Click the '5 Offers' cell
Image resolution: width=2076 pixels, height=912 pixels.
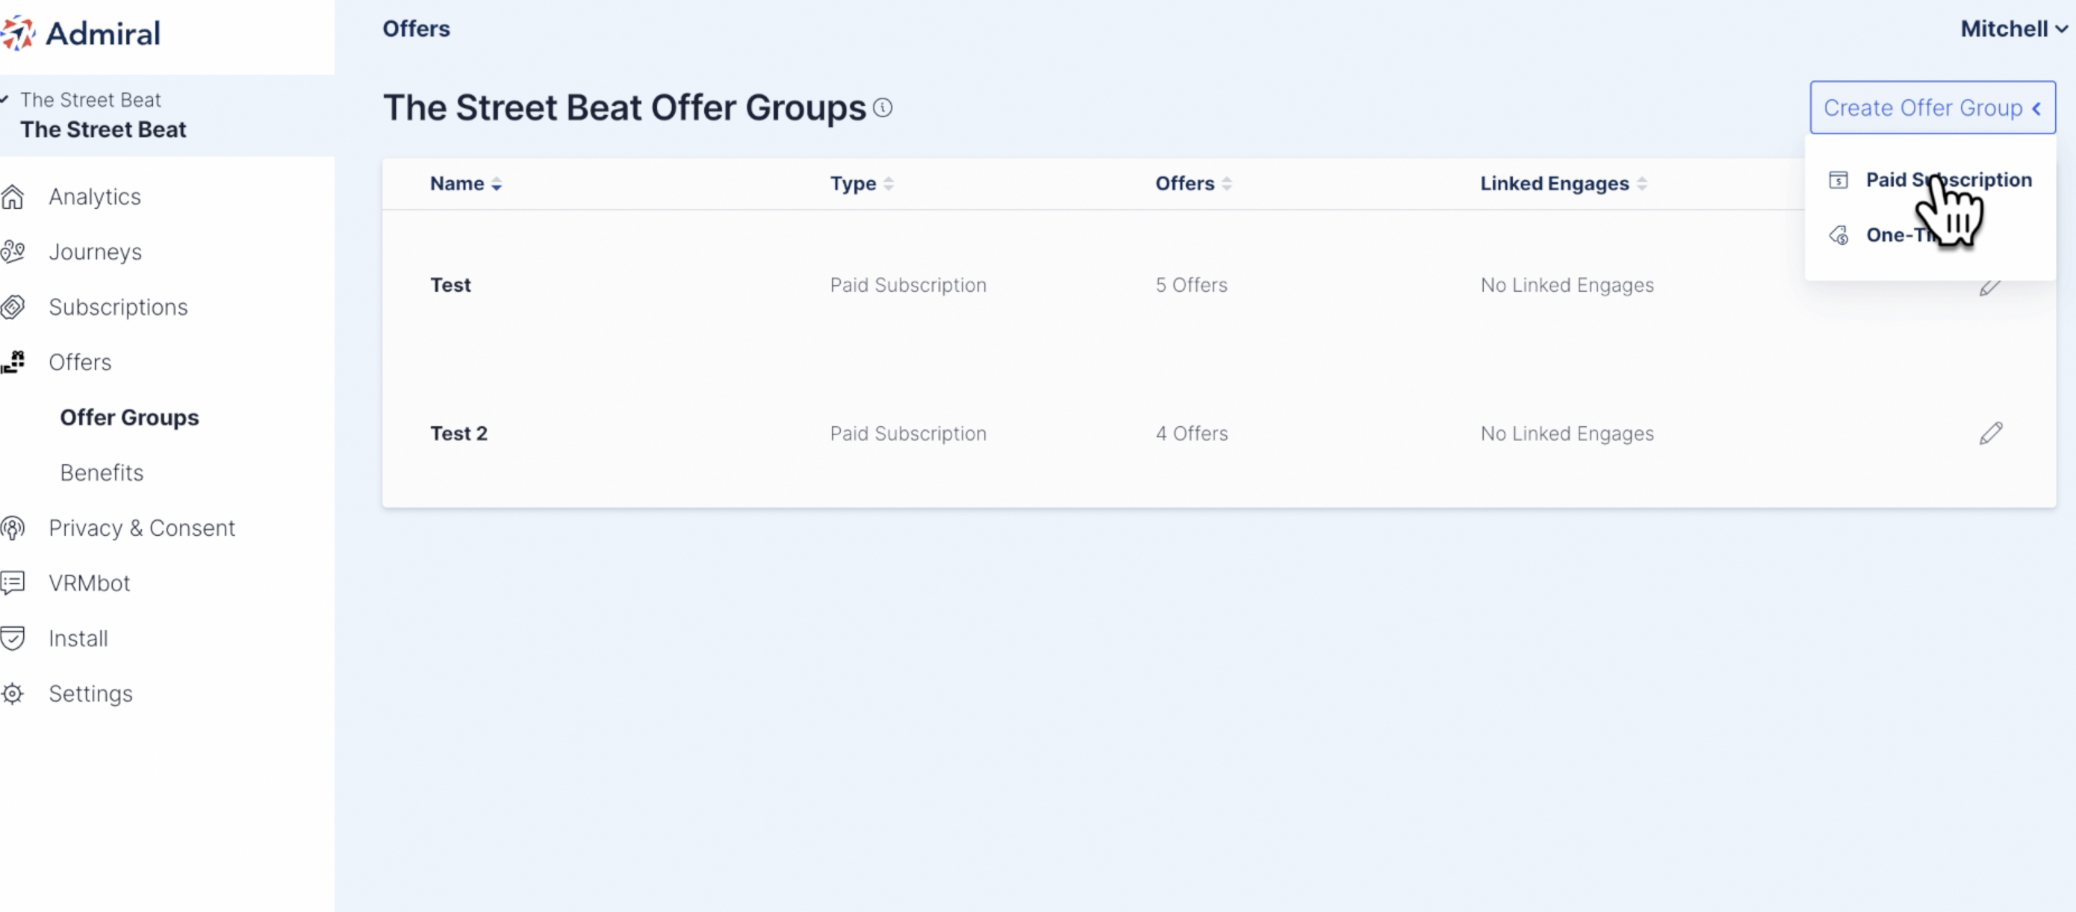[1191, 284]
